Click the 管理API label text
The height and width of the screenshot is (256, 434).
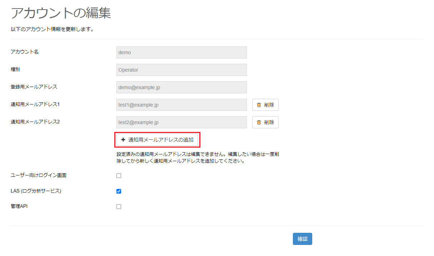[19, 206]
